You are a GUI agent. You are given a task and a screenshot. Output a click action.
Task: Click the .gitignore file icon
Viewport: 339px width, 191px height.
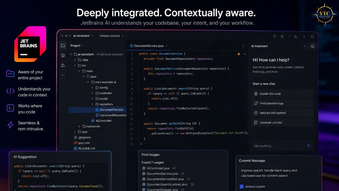pos(75,137)
